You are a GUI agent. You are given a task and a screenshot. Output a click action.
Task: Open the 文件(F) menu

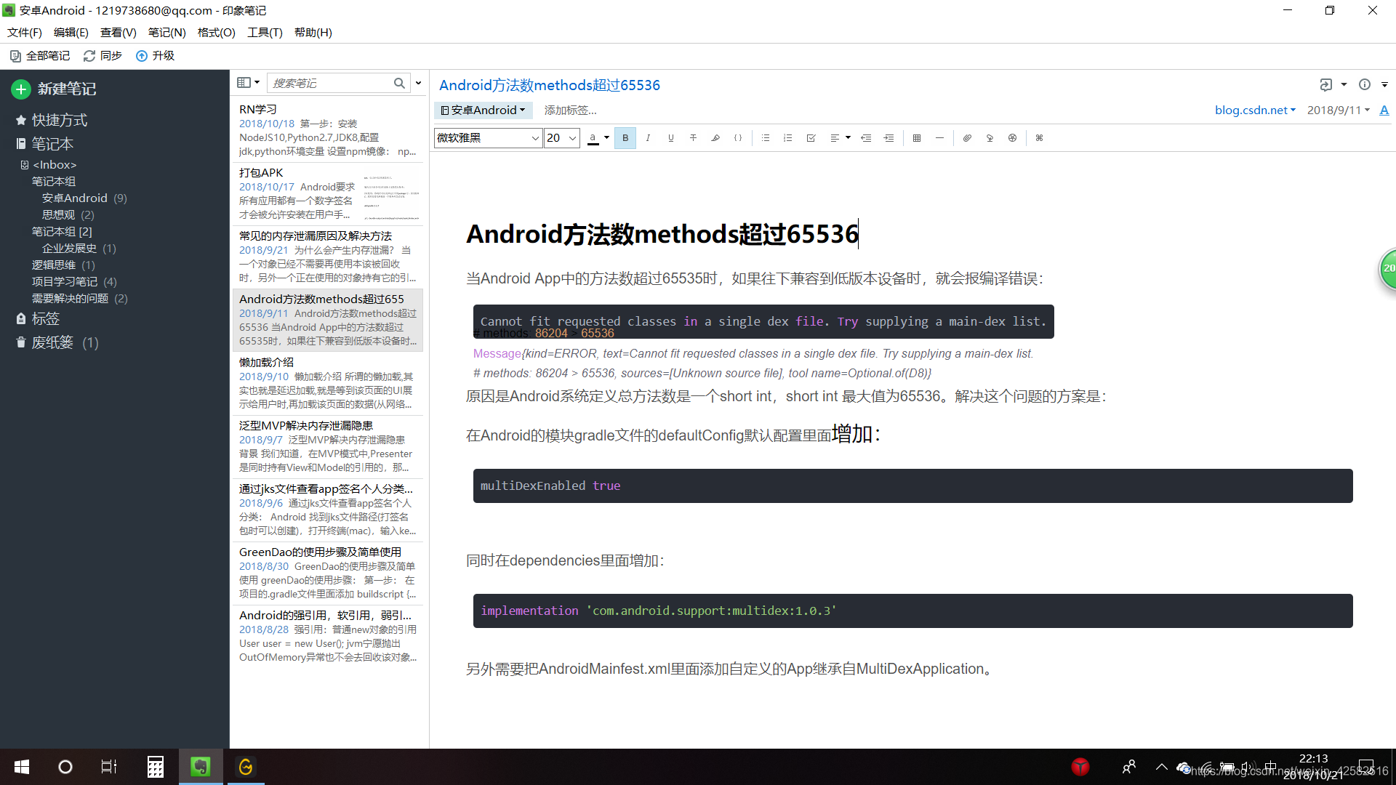(25, 33)
